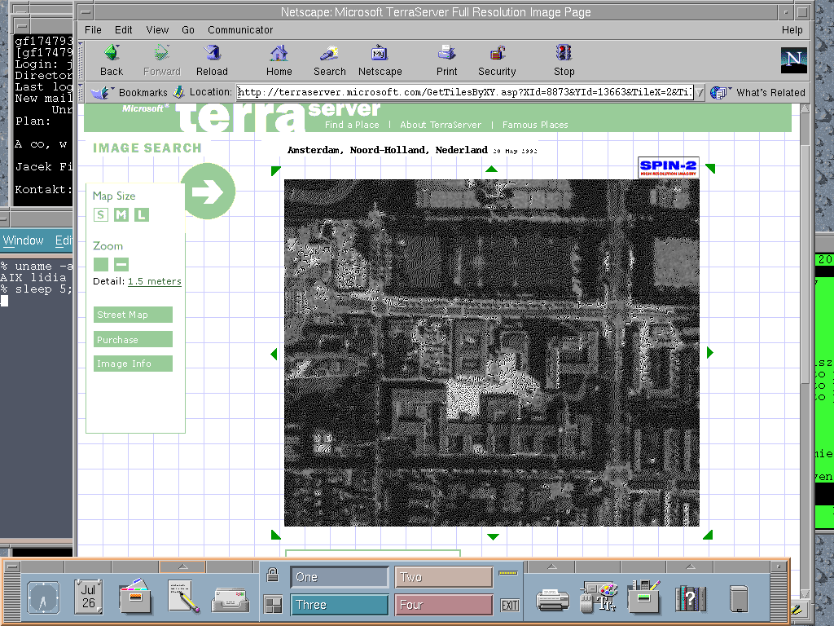Screen dimensions: 834x626
Task: Open the front panel menu button
Action: (x=11, y=566)
